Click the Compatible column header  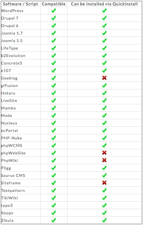tap(54, 4)
